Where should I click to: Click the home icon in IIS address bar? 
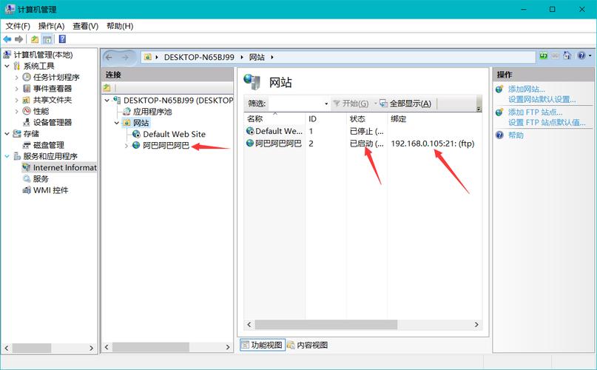click(x=566, y=56)
